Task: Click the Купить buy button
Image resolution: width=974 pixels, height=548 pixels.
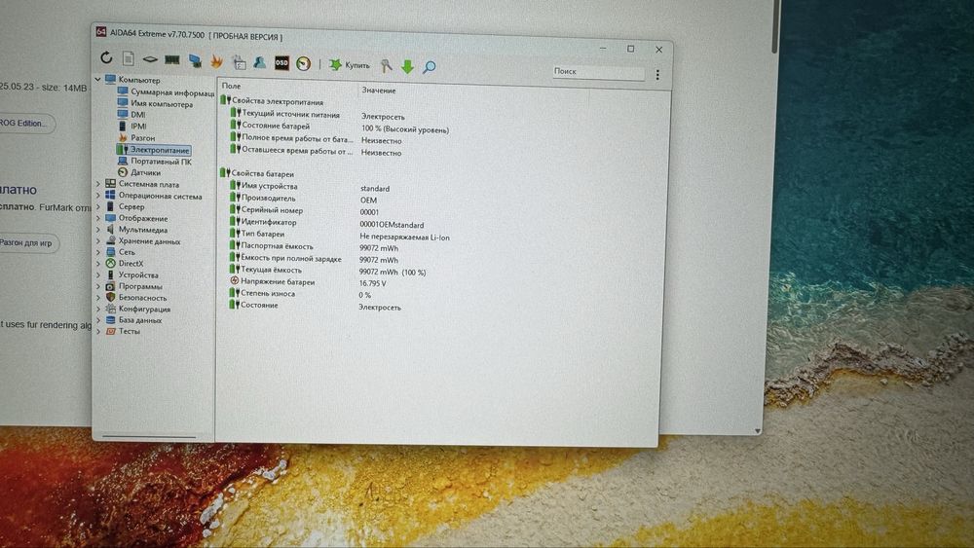Action: click(x=349, y=64)
